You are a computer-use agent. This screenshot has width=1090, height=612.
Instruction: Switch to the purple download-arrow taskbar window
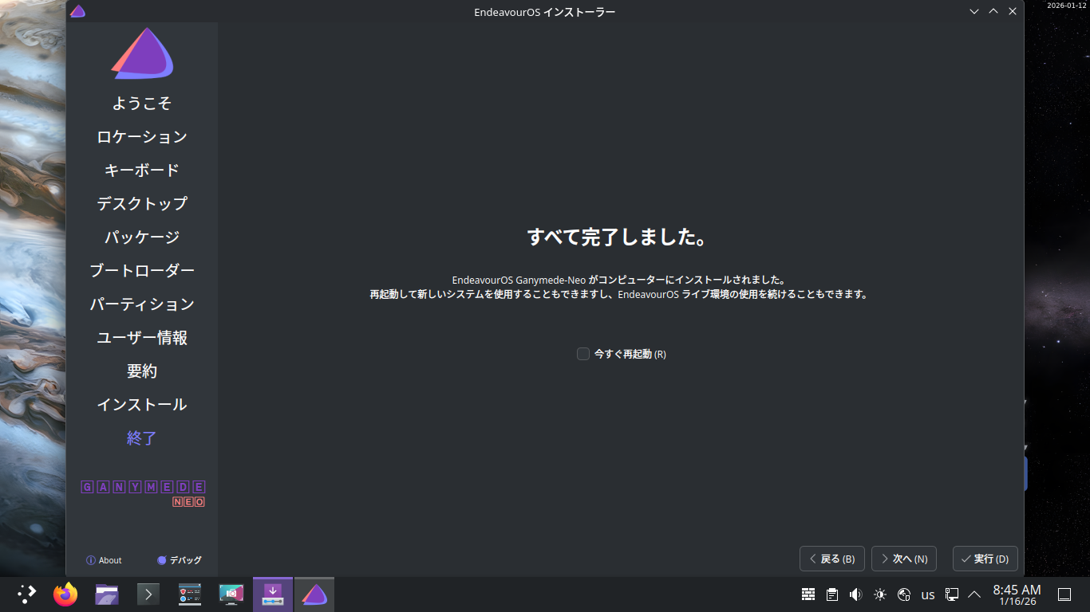click(273, 594)
